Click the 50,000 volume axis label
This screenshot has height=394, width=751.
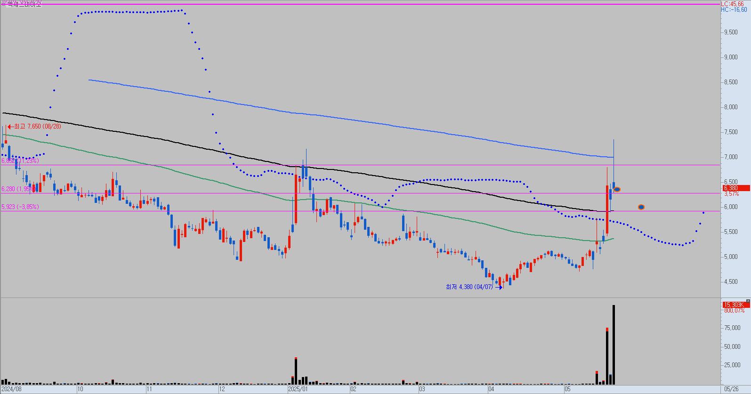click(732, 347)
